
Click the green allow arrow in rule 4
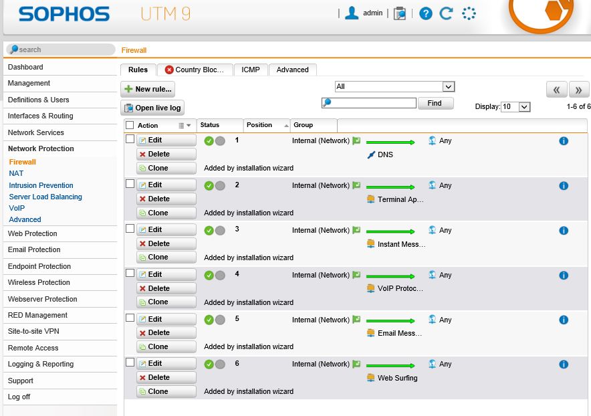point(390,276)
